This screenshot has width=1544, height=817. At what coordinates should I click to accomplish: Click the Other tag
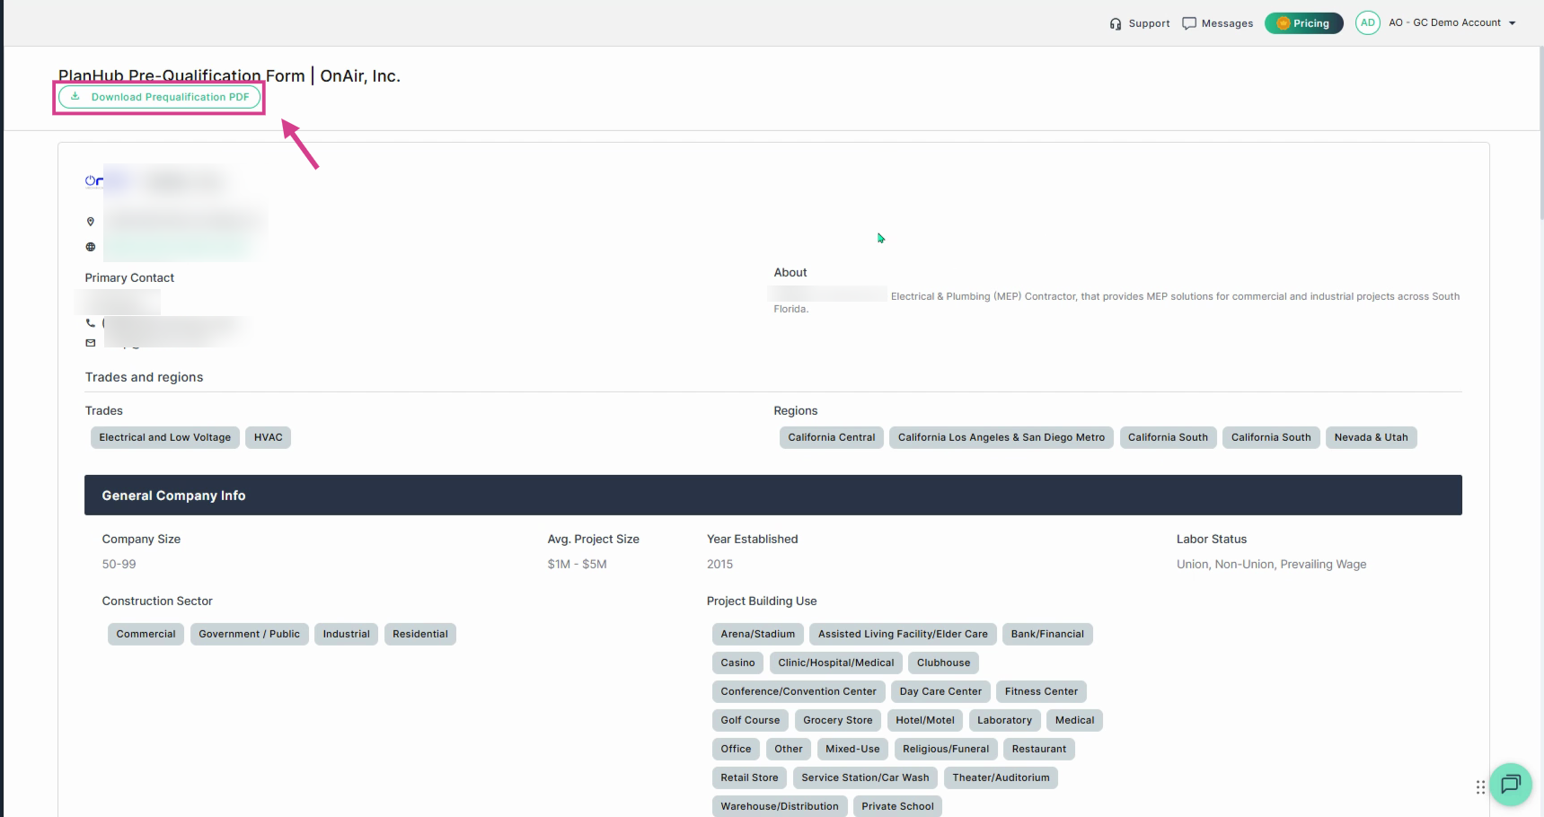click(789, 749)
